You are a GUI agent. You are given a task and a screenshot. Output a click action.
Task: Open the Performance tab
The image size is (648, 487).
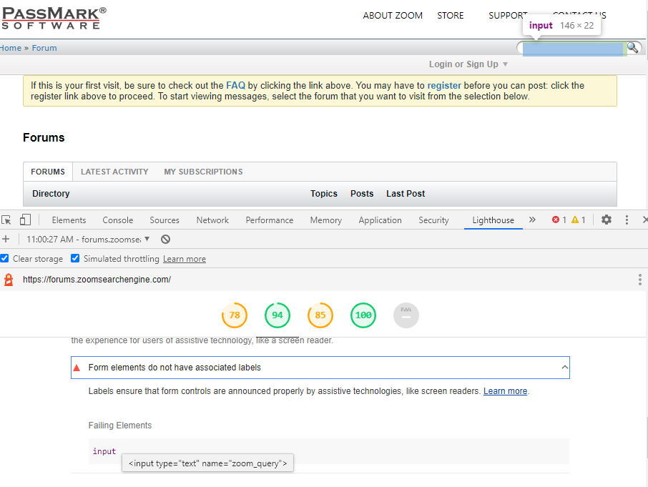(270, 220)
